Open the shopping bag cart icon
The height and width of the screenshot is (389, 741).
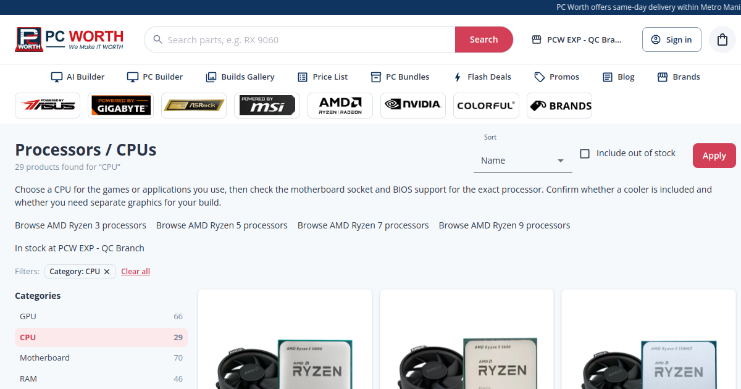pos(722,40)
